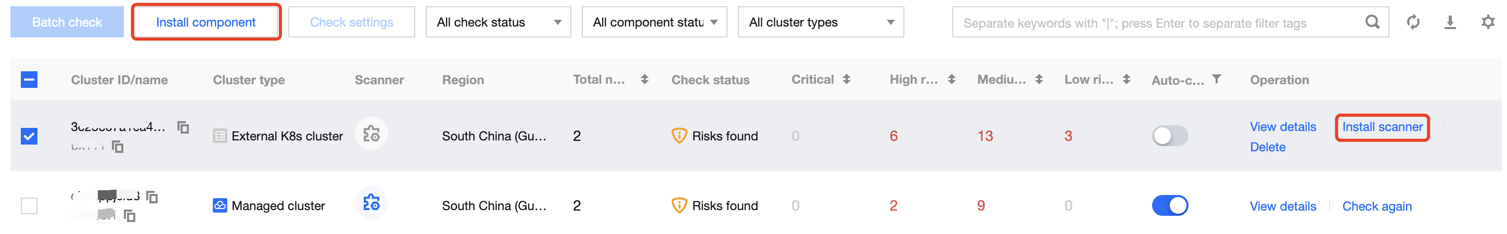Disable auto-check for Managed cluster
Image resolution: width=1507 pixels, height=234 pixels.
pos(1170,205)
